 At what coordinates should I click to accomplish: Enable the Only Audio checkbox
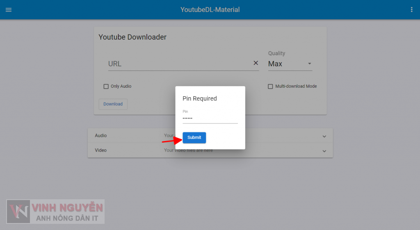point(106,87)
